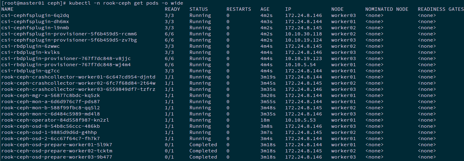Image resolution: width=464 pixels, height=161 pixels.
Task: Click the NAME column header
Action: coord(7,9)
